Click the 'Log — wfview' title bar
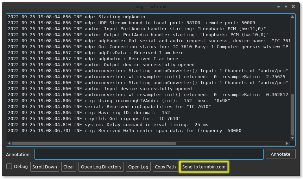This screenshot has height=179, width=303. (151, 7)
